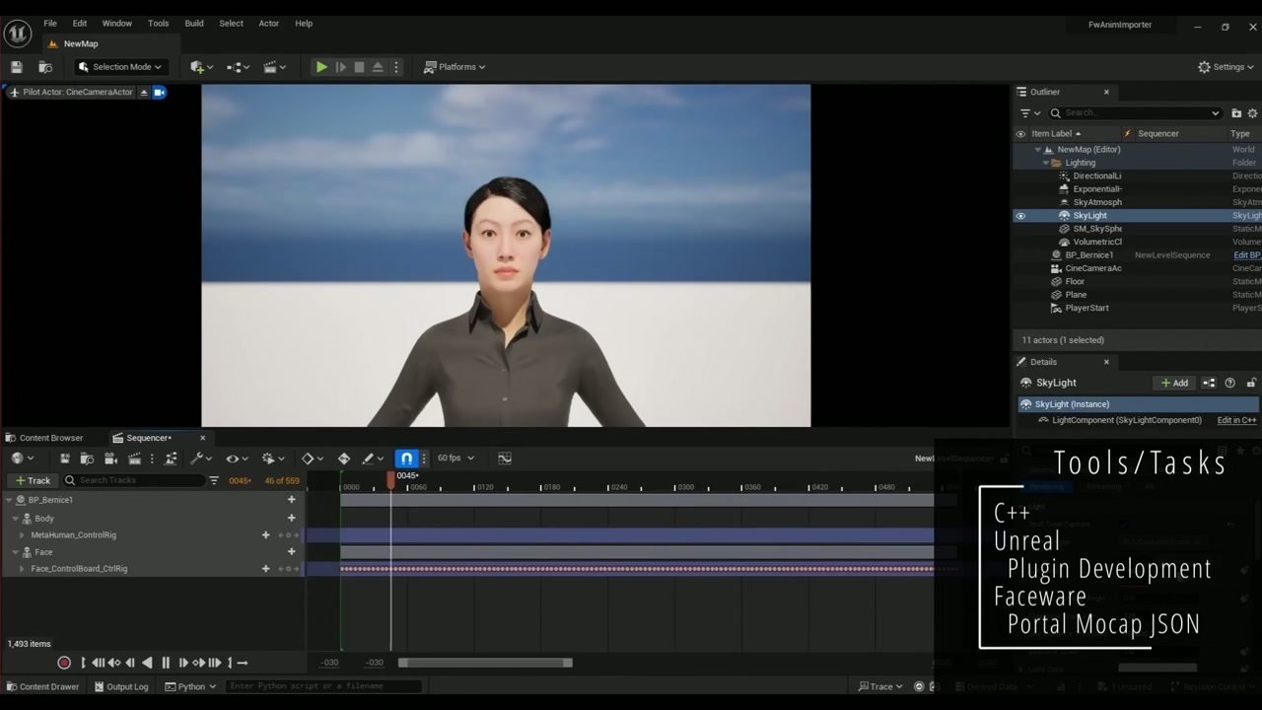Open the File menu
This screenshot has height=710, width=1262.
point(50,23)
